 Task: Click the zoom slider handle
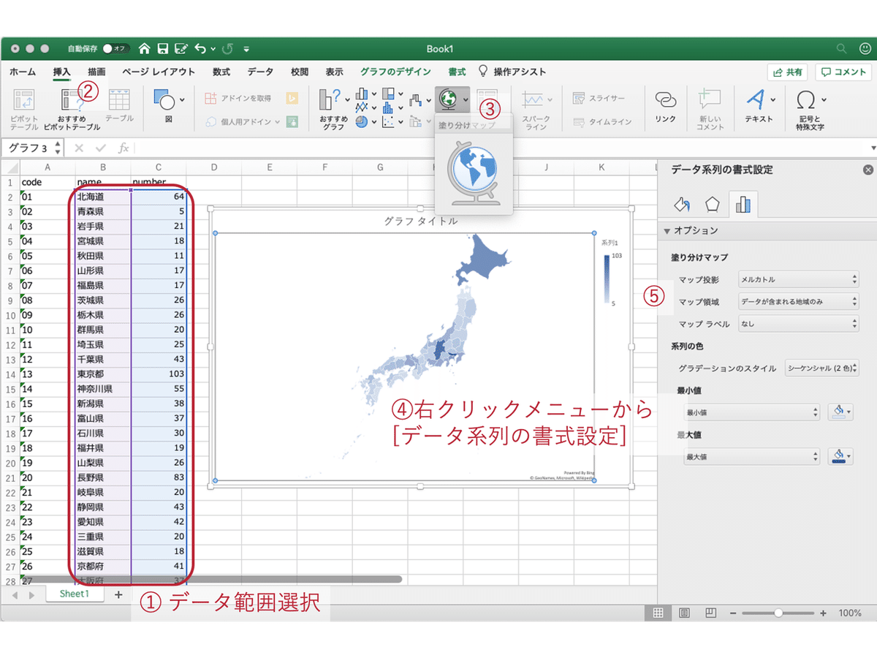778,613
